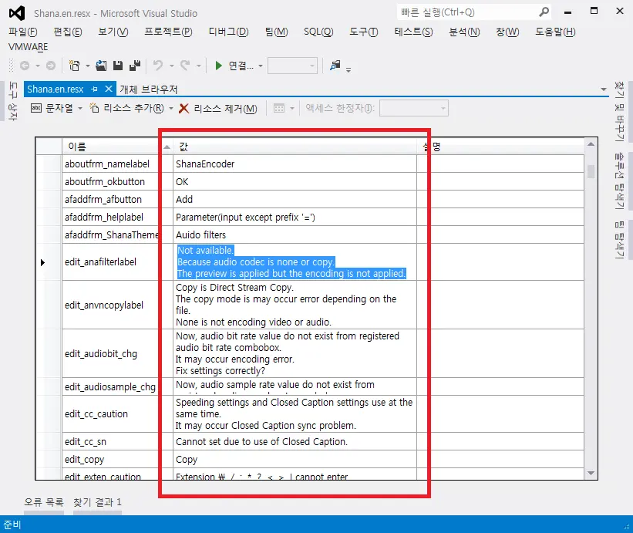This screenshot has width=633, height=533.
Task: Click the navigate backward arrow icon
Action: 25,66
